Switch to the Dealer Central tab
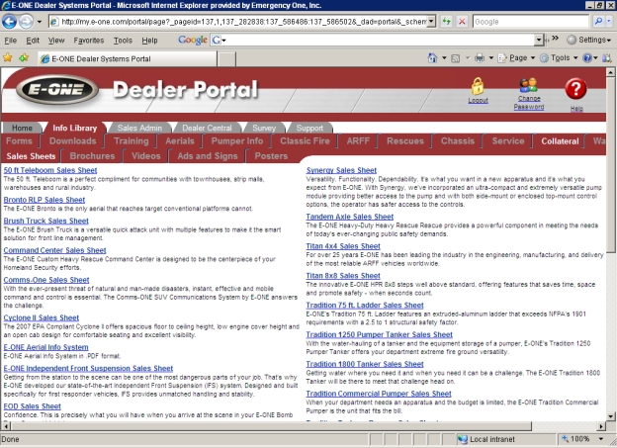This screenshot has width=617, height=448. [x=207, y=128]
